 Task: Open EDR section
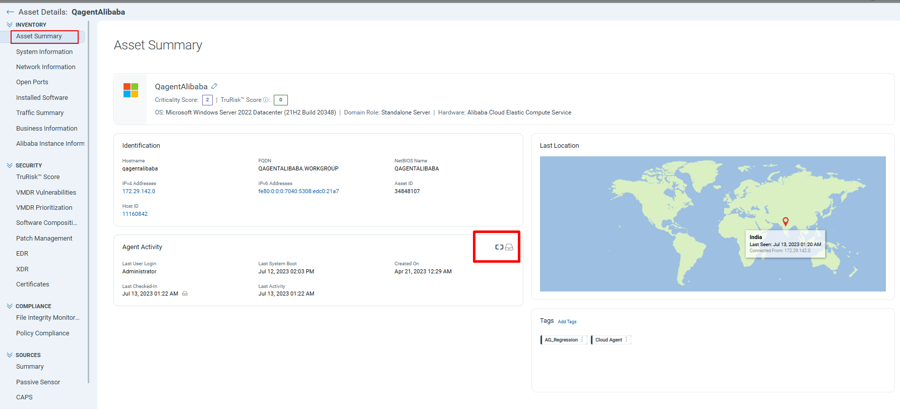tap(22, 254)
